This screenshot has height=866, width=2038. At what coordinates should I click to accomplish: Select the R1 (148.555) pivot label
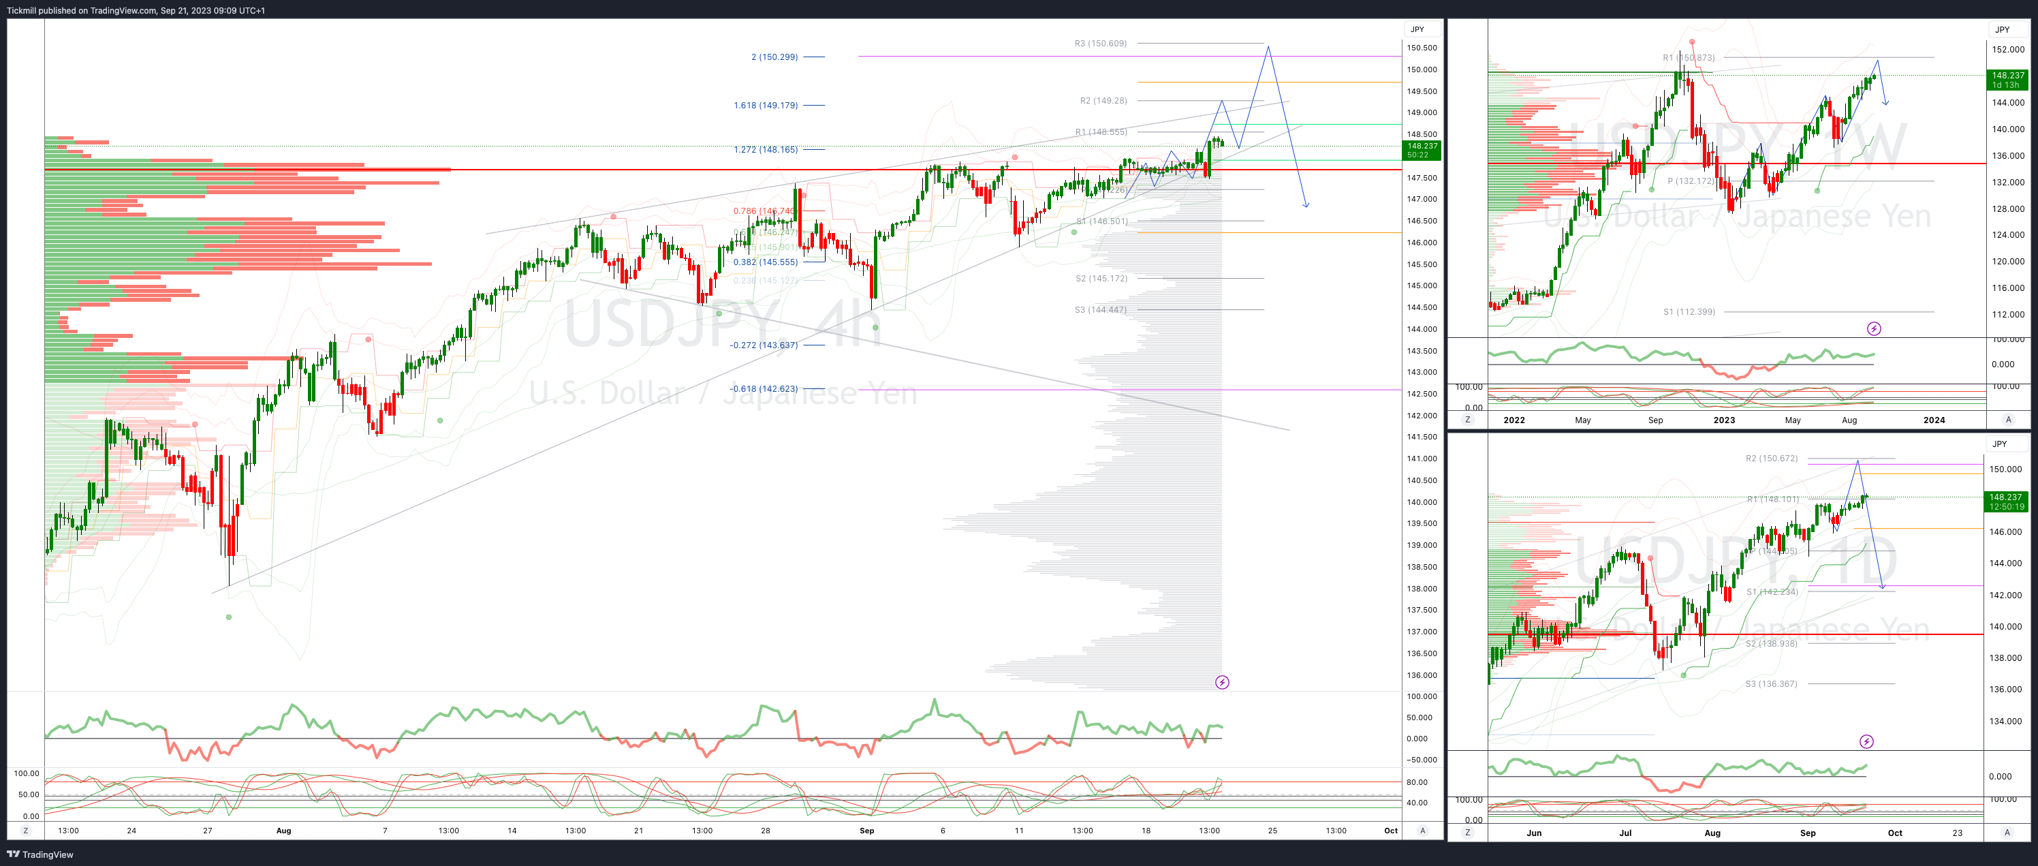point(1101,132)
